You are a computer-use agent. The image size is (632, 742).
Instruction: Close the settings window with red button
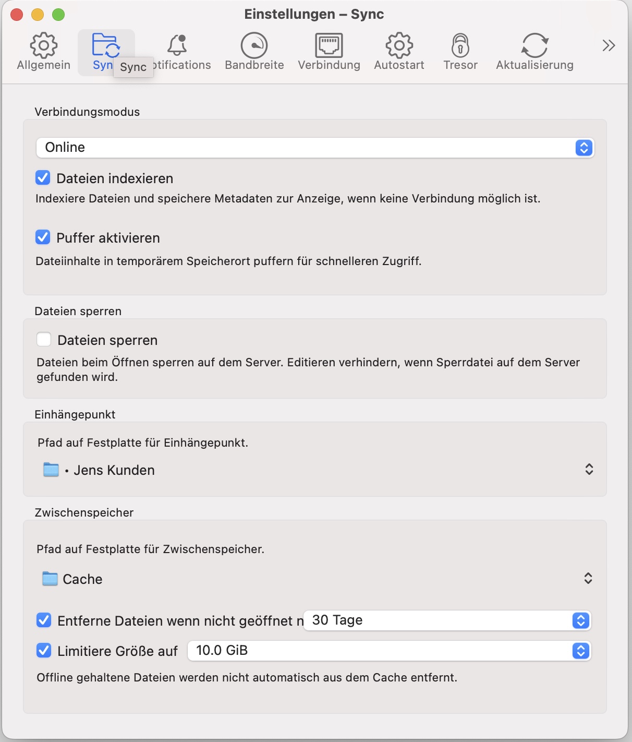click(17, 15)
